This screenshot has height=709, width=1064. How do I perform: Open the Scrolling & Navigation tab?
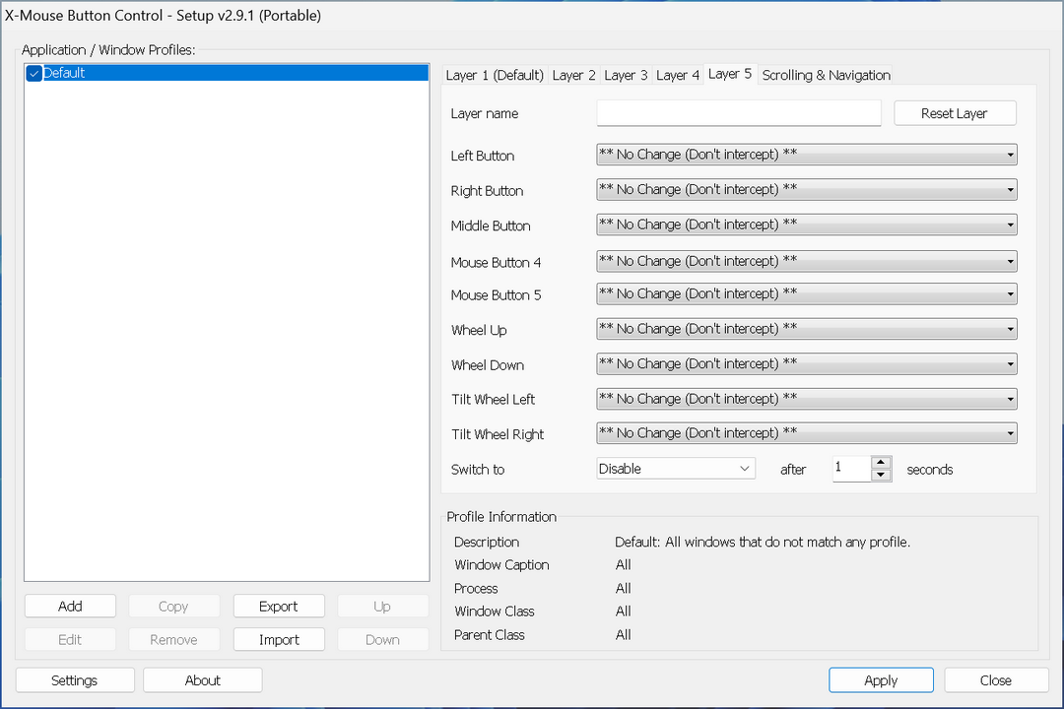(826, 74)
